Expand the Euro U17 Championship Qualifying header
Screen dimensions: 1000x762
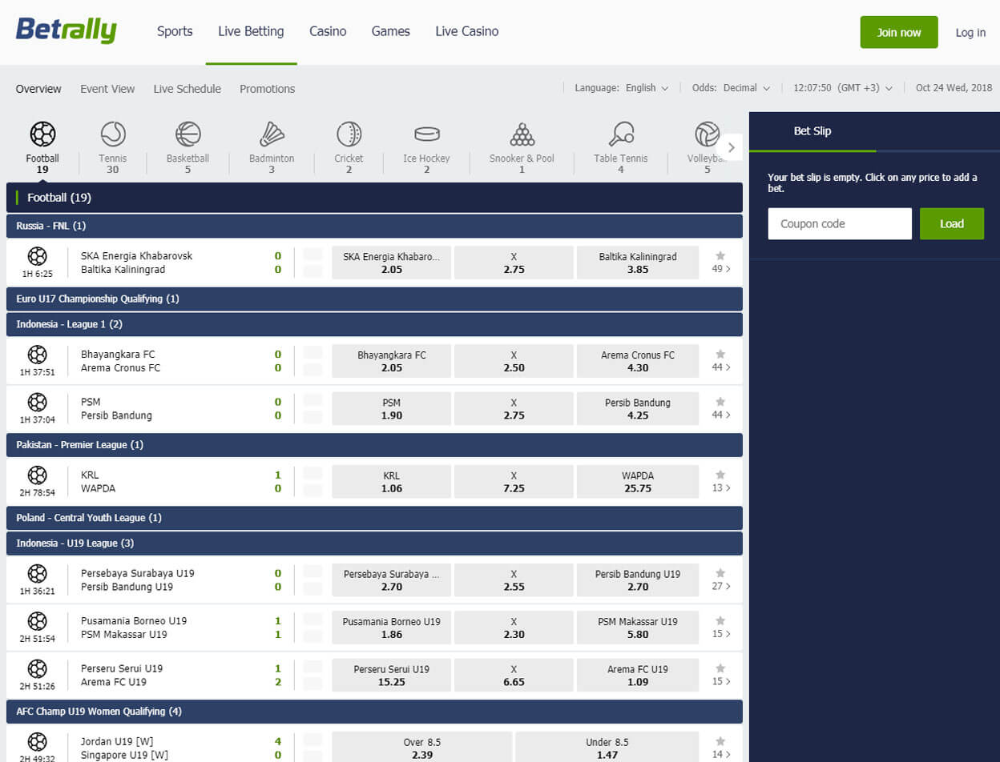click(x=374, y=299)
